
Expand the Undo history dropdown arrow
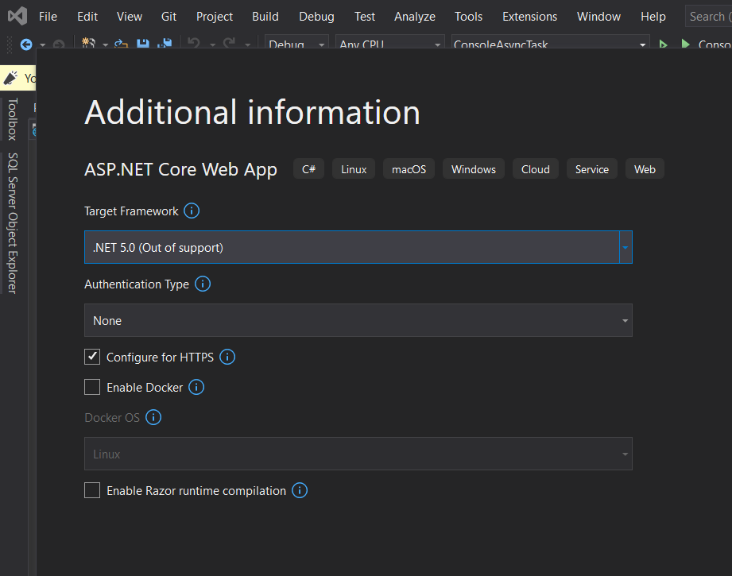tap(212, 44)
